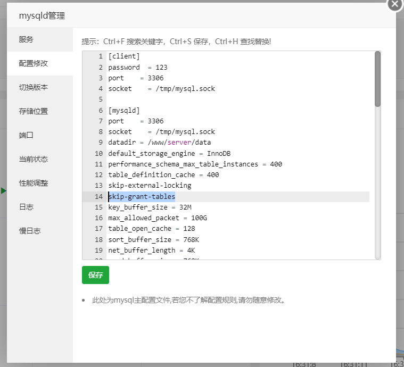Click the highlighted skip-grant-tables line
Viewport: 404px width, 367px height.
tap(142, 196)
